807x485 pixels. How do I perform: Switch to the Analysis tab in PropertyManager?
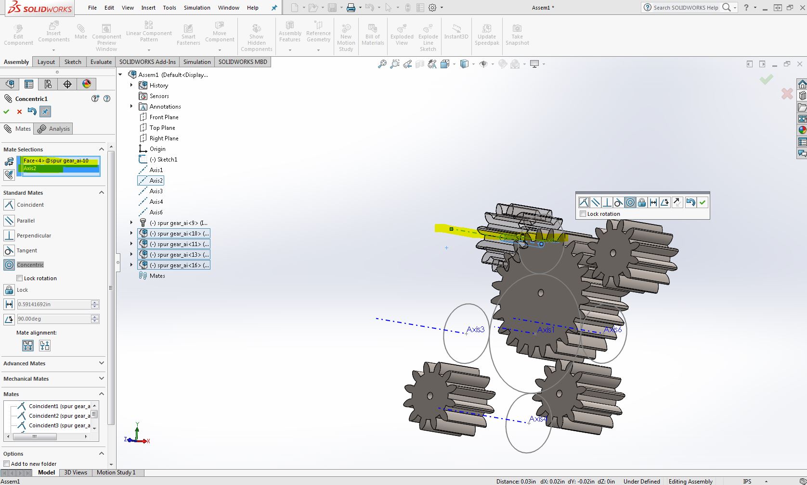click(54, 128)
